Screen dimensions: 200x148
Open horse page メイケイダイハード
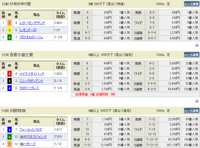pyautogui.click(x=32, y=74)
